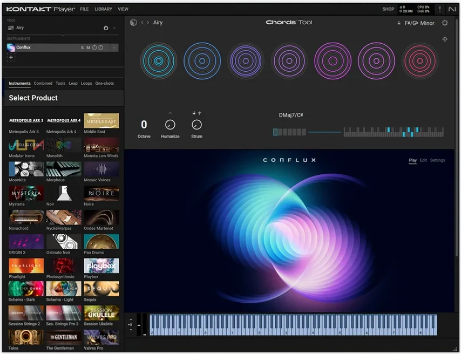Add a new instrument with the plus button
This screenshot has height=354, width=461.
(11, 57)
